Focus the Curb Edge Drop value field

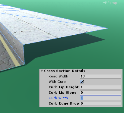click(x=100, y=103)
